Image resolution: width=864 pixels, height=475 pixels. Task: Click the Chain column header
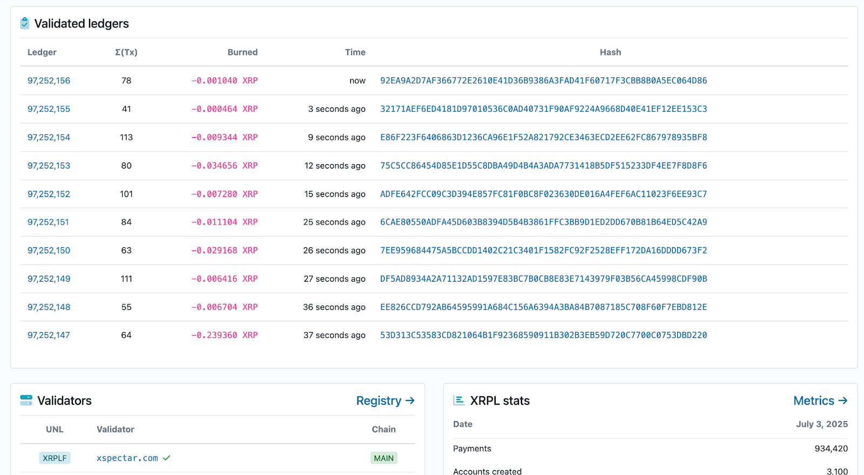pos(384,429)
